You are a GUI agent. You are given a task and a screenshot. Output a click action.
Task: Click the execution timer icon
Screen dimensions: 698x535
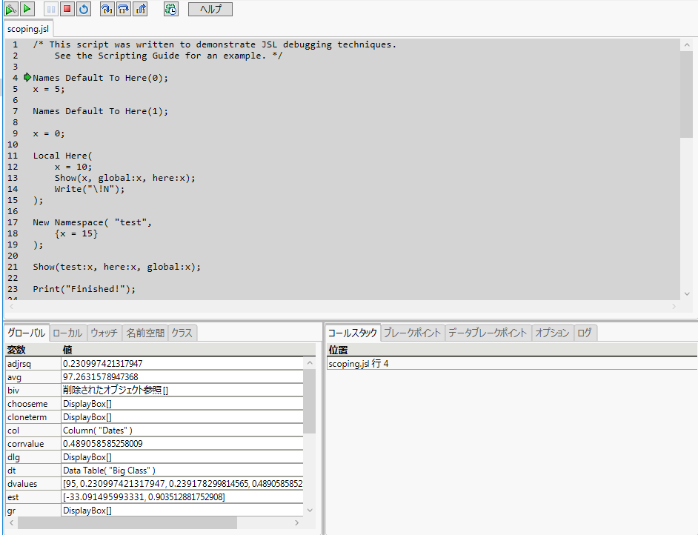point(170,9)
